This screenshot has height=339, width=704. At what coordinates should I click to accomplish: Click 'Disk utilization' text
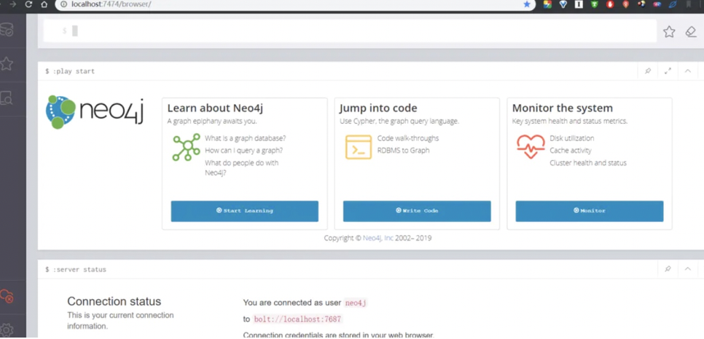click(572, 138)
